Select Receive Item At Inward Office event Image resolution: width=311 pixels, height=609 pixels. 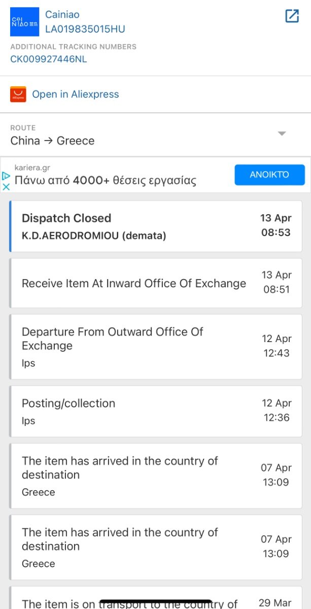point(156,283)
